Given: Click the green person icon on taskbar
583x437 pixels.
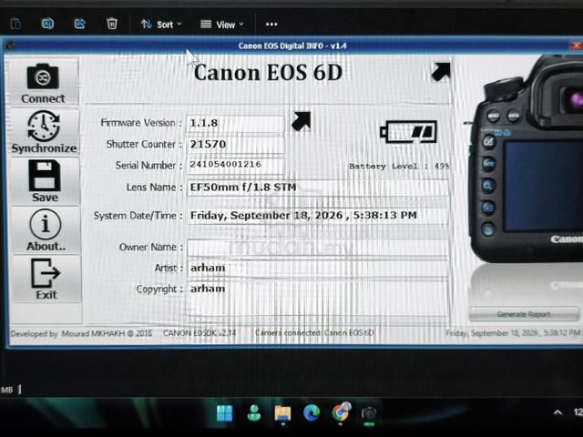Looking at the screenshot, I should pos(254,412).
